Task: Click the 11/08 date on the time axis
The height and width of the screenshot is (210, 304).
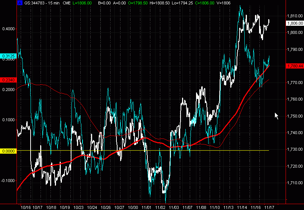Action: [x=201, y=207]
